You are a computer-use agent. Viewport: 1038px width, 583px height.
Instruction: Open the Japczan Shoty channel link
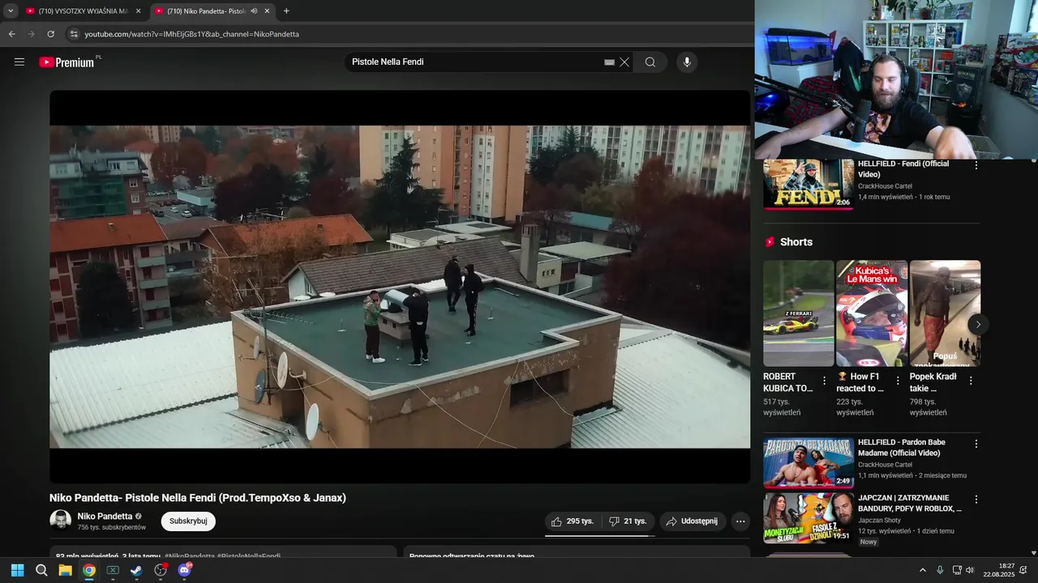coord(879,521)
